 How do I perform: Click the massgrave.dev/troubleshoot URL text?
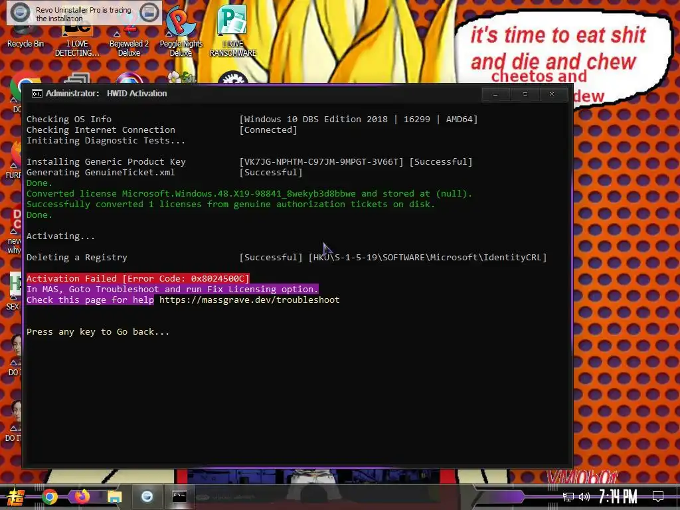coord(250,300)
